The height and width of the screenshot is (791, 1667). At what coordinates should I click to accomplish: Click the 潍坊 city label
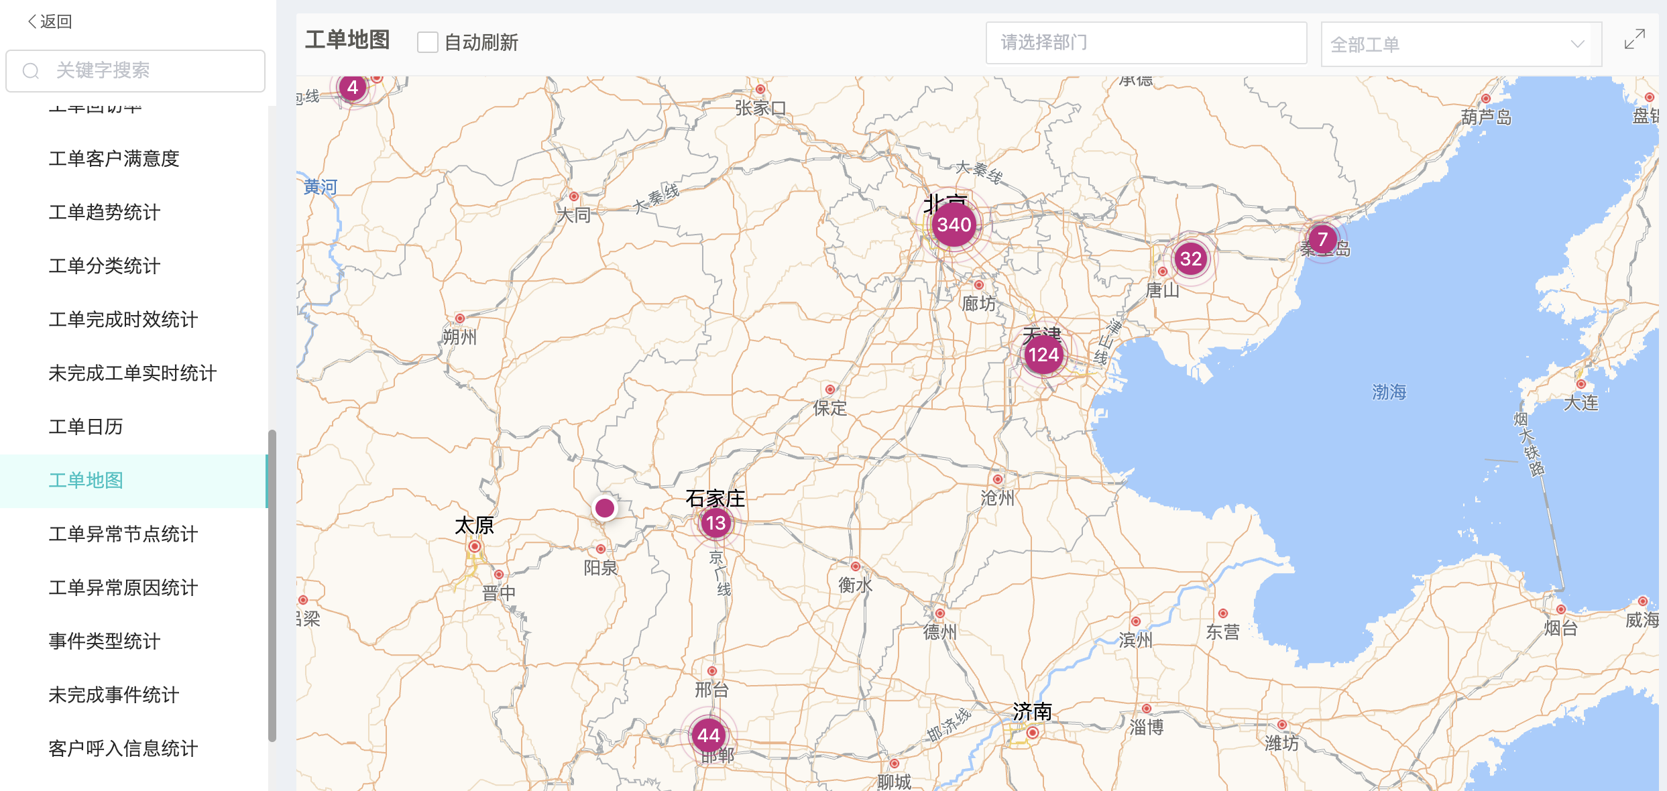pyautogui.click(x=1281, y=743)
